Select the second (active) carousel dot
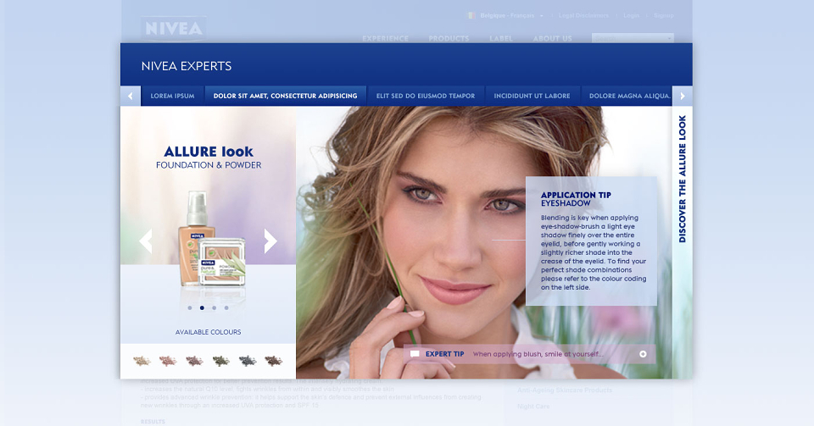This screenshot has height=426, width=814. click(x=202, y=307)
